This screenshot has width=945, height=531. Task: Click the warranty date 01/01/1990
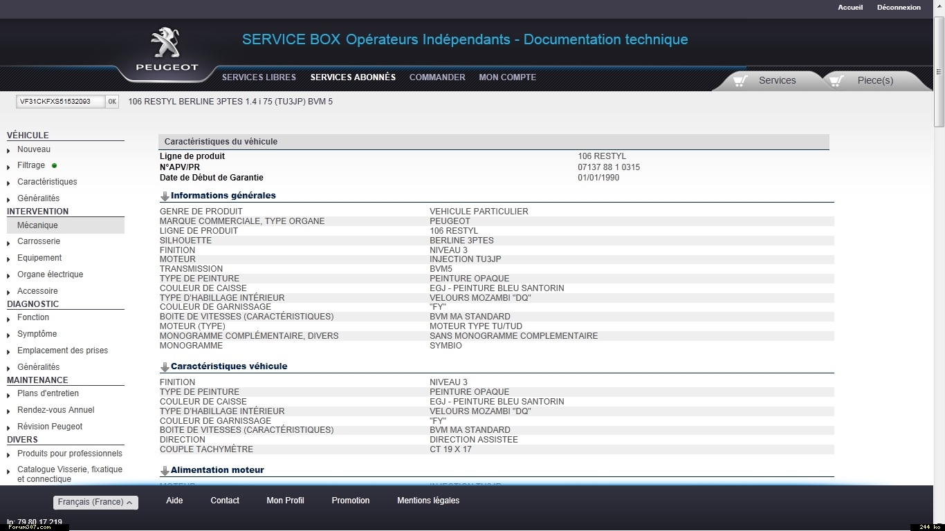(598, 178)
